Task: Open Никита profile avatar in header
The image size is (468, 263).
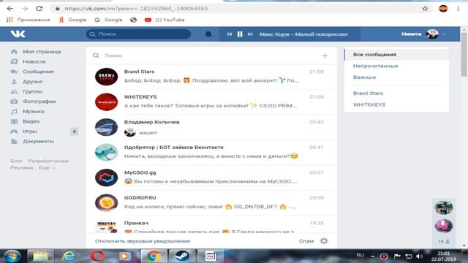Action: pos(432,34)
